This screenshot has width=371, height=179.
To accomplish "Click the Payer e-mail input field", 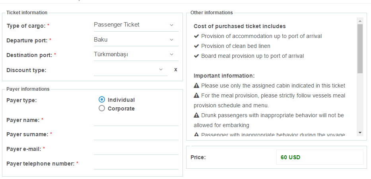I will tap(136, 149).
